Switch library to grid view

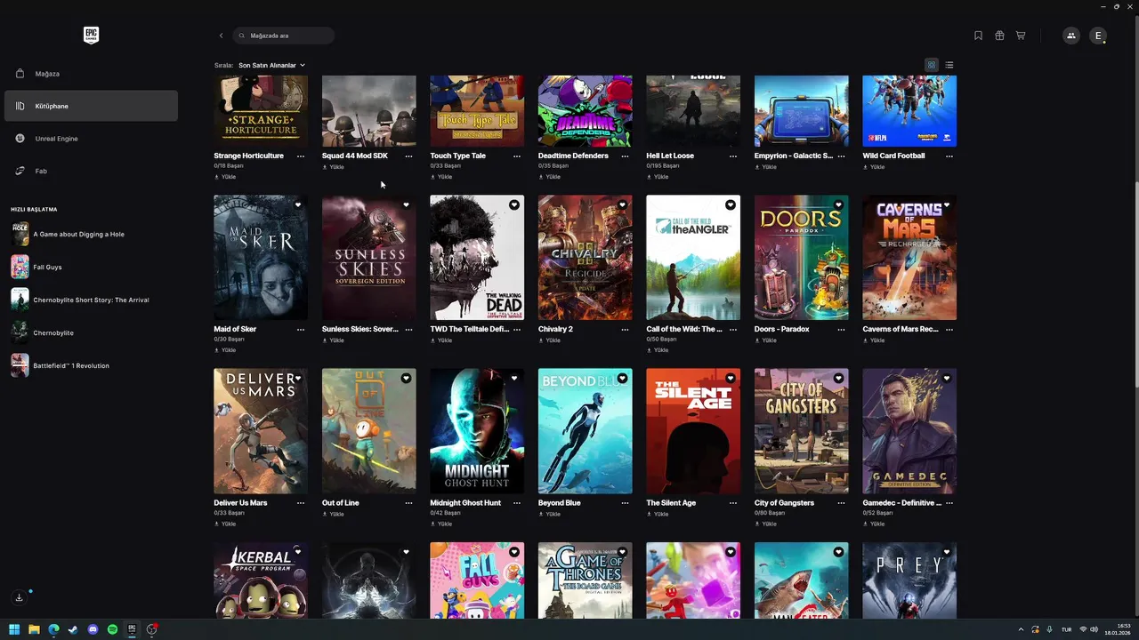[932, 65]
